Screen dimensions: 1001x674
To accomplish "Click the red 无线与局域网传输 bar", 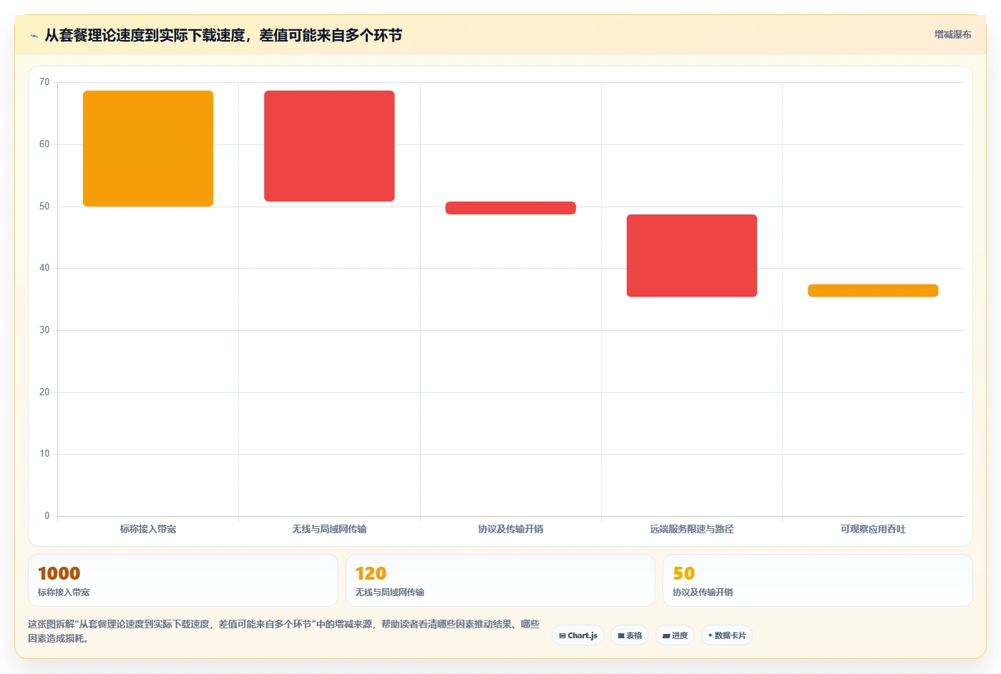I will pos(329,146).
